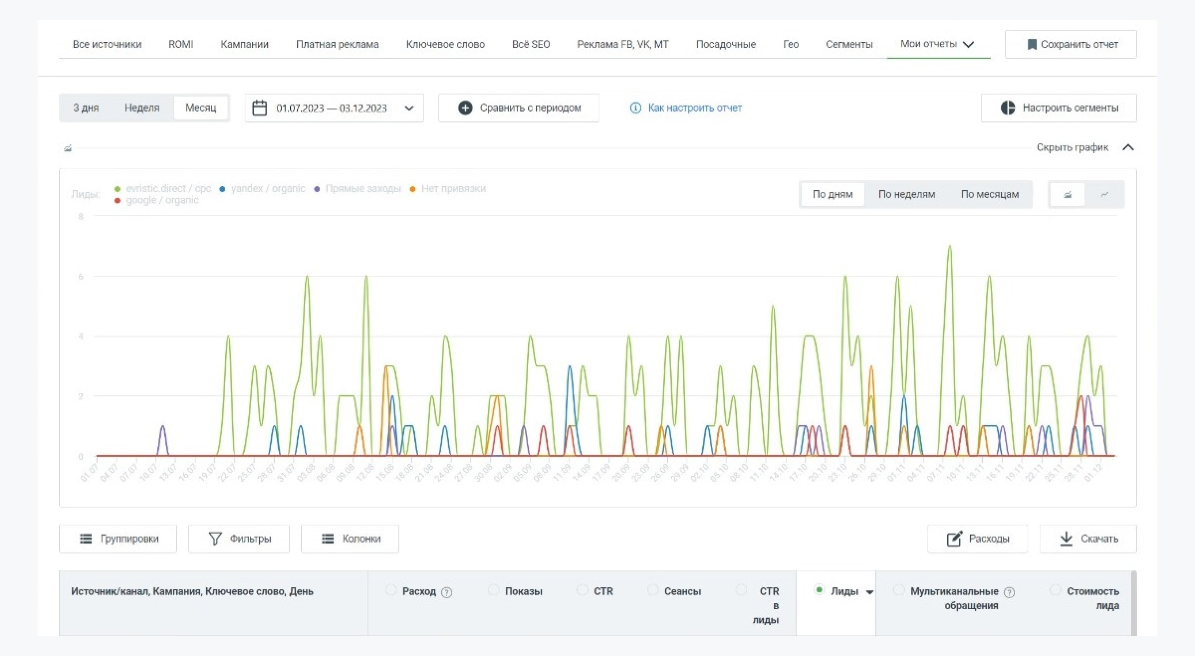
Task: Collapse chart with Скрыть график chevron
Action: (x=1128, y=147)
